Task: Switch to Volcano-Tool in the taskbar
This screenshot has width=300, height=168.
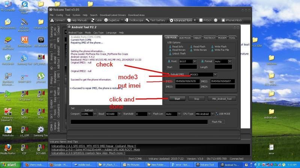Action: 205,165
